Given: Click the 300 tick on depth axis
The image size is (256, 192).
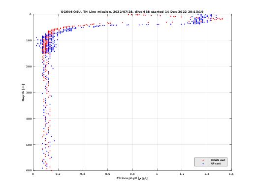Looking at the screenshot, I should (29, 93).
